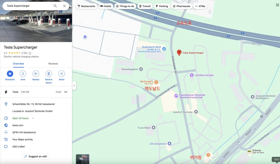The height and width of the screenshot is (164, 280).
Task: Click the Suggest an edit button
Action: click(x=36, y=156)
